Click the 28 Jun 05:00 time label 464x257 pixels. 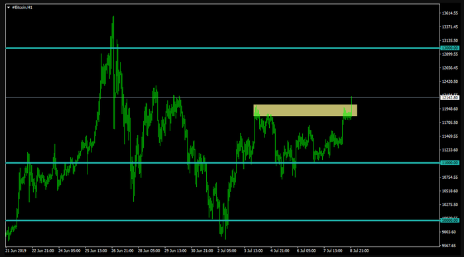149,251
